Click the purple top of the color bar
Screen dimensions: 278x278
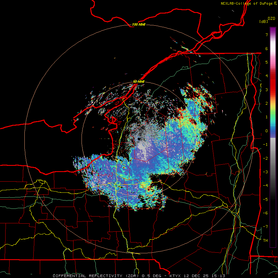point(273,30)
